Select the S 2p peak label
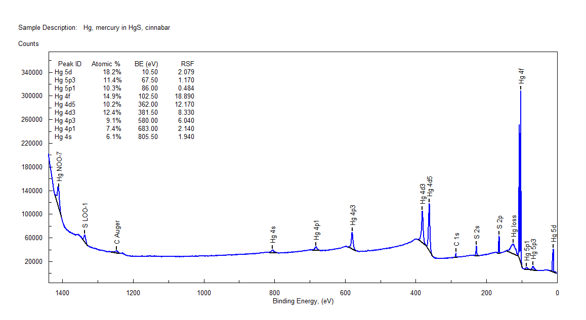Viewport: 586px width, 320px height. [499, 222]
